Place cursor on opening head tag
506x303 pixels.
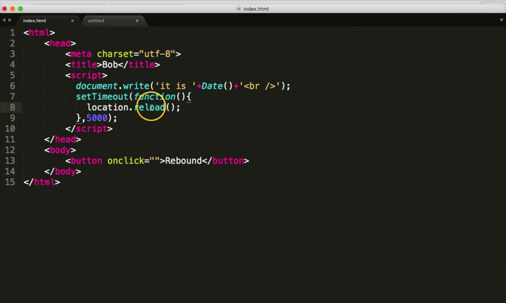tap(60, 43)
